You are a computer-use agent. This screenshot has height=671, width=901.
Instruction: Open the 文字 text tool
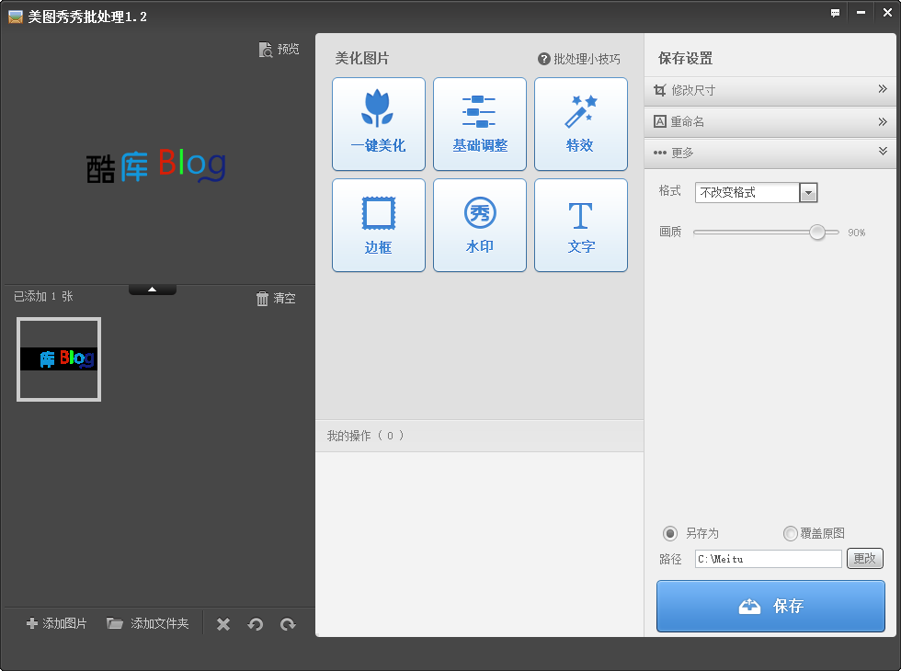(581, 225)
